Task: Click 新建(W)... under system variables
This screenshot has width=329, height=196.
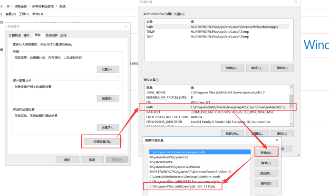Action: [x=232, y=134]
